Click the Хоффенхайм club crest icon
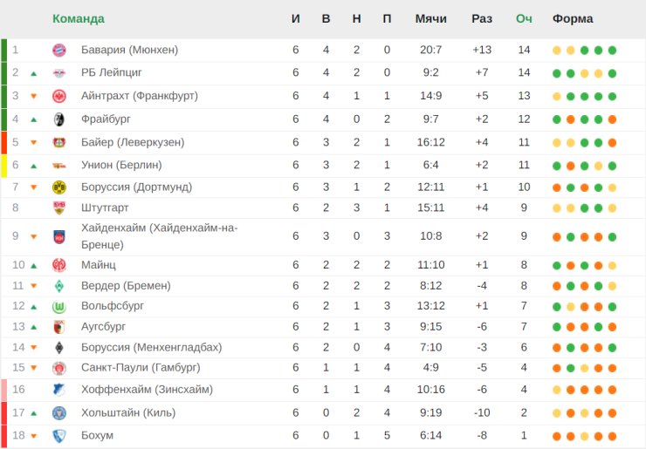646x449 pixels. pos(59,390)
